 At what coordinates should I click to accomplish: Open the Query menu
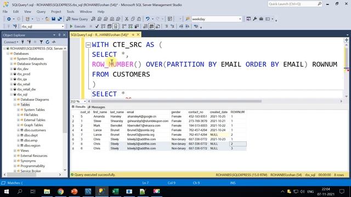pos(41,11)
